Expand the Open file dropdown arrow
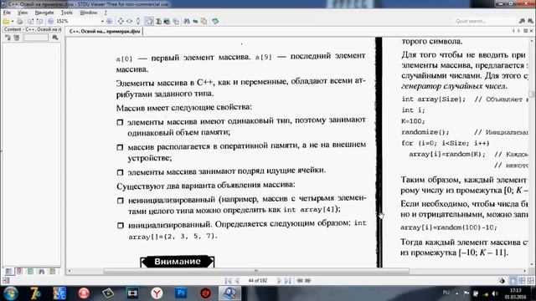This screenshot has height=301, width=536. coord(13,21)
